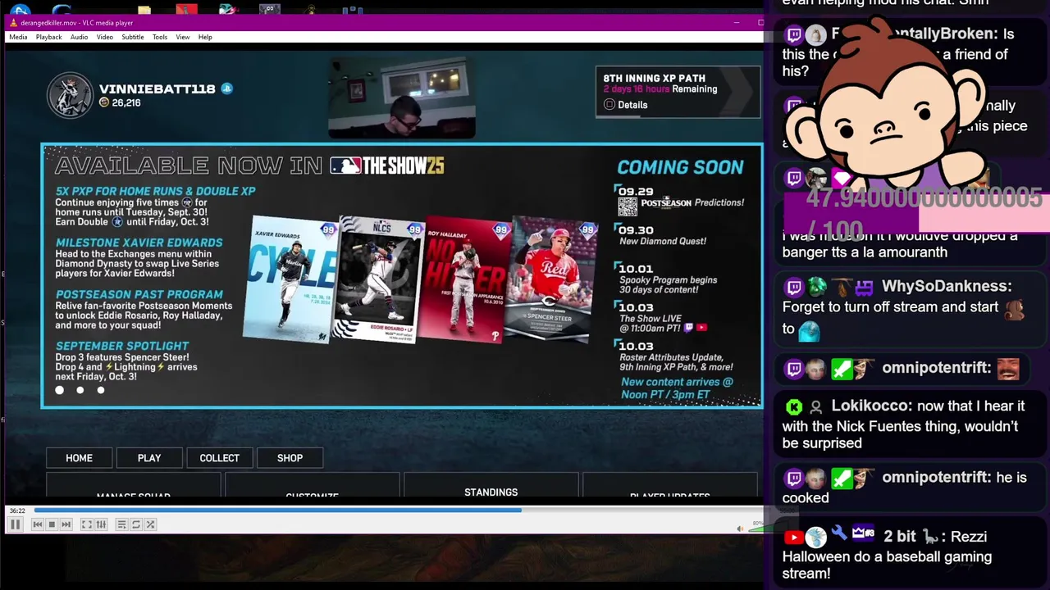The height and width of the screenshot is (590, 1050).
Task: Open the Playback menu in VLC
Action: tap(48, 37)
